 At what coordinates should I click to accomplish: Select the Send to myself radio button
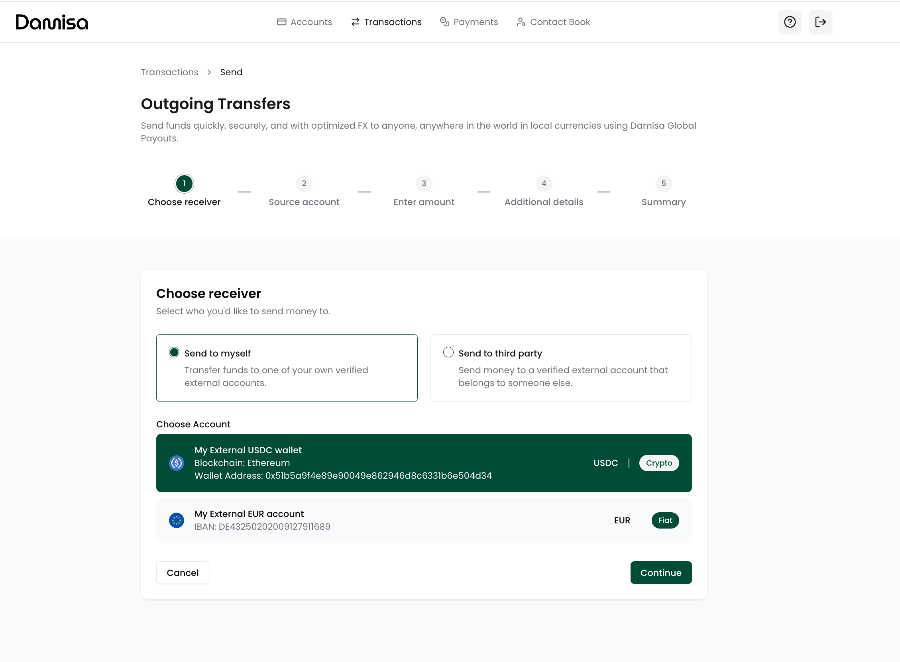tap(174, 352)
